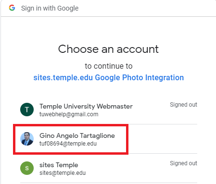Click the sites@temple.edu email address

pos(63,173)
